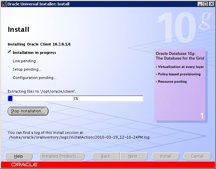Minimize the Oracle Universal Installer window
The image size is (216, 169).
(200, 4)
